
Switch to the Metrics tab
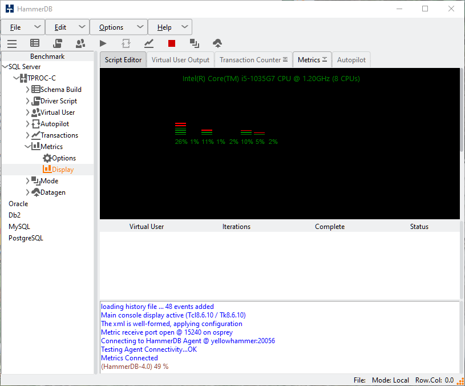(312, 59)
